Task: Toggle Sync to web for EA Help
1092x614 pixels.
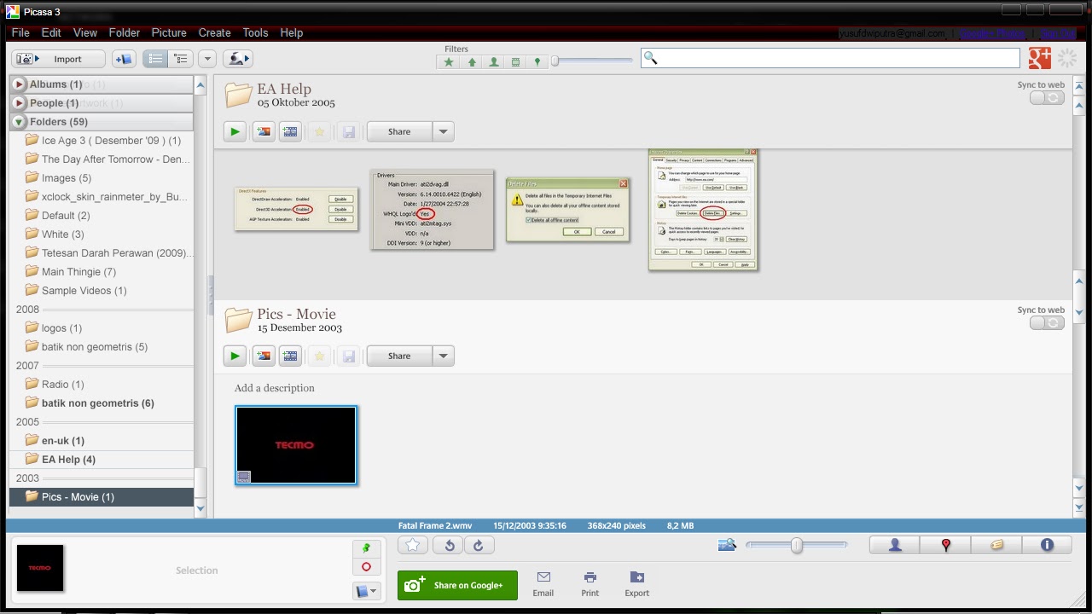Action: point(1048,98)
